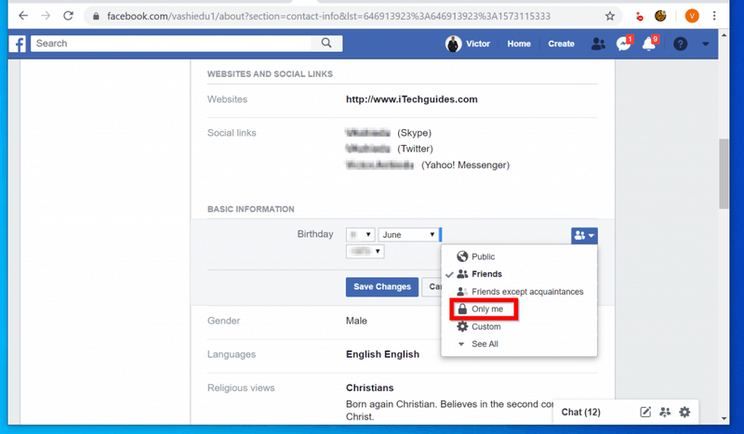Image resolution: width=744 pixels, height=434 pixels.
Task: Open the Messenger notifications icon
Action: click(623, 44)
